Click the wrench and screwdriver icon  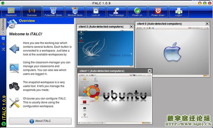pyautogui.click(x=14, y=102)
